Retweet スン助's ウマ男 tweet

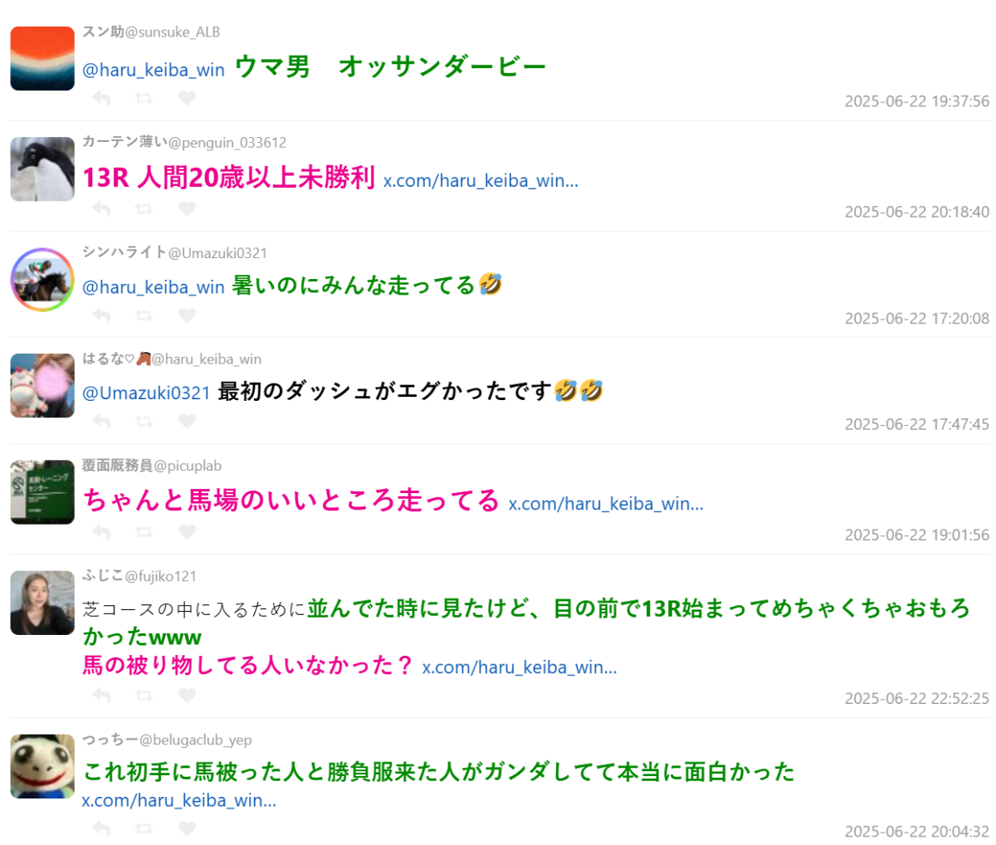[144, 98]
